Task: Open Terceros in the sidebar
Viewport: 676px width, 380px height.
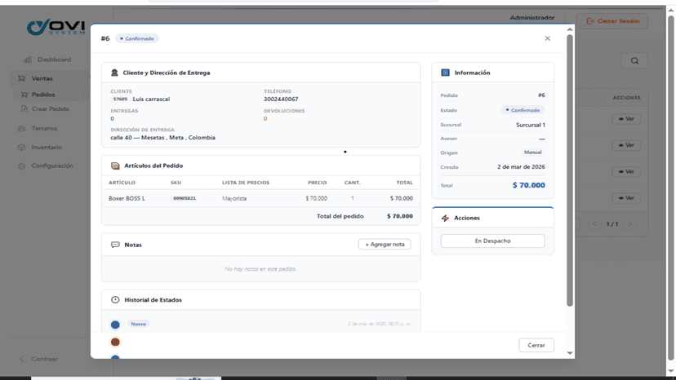Action: (44, 128)
